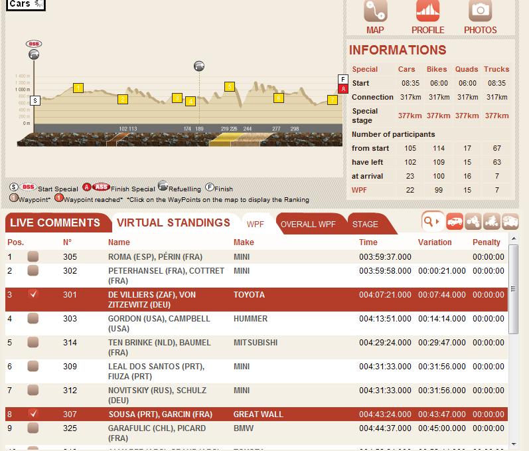Screen dimensions: 529x451
Task: Click the WPF row label in Informations
Action: point(359,190)
